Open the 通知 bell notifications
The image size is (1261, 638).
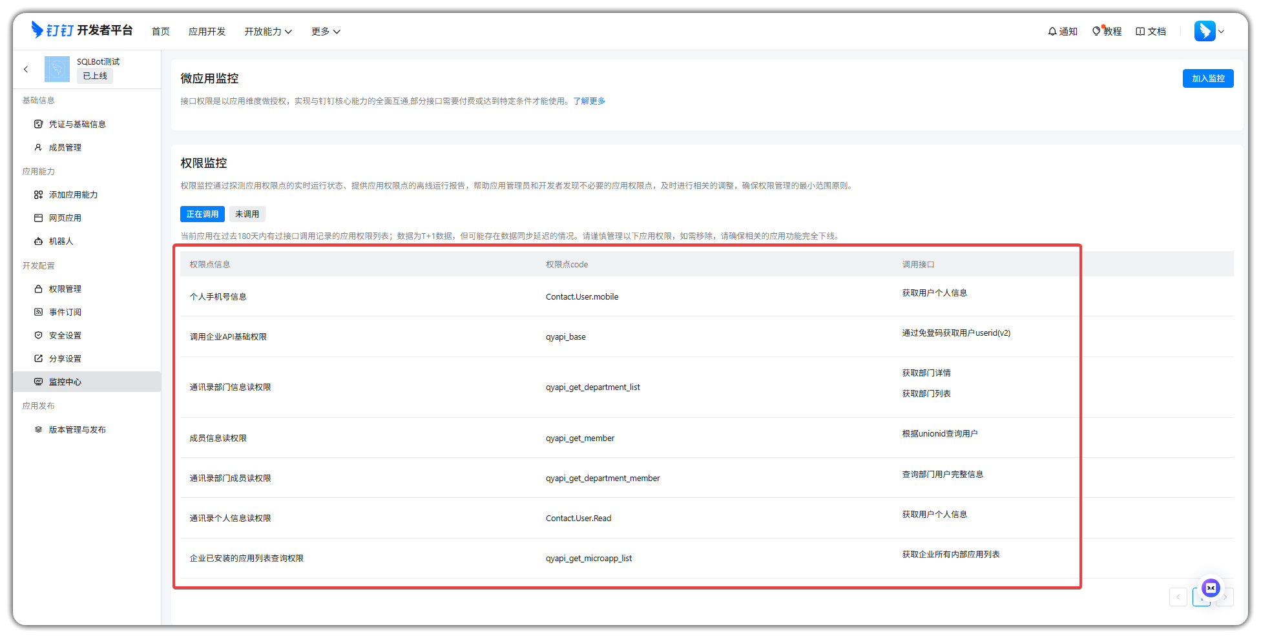[x=1062, y=31]
